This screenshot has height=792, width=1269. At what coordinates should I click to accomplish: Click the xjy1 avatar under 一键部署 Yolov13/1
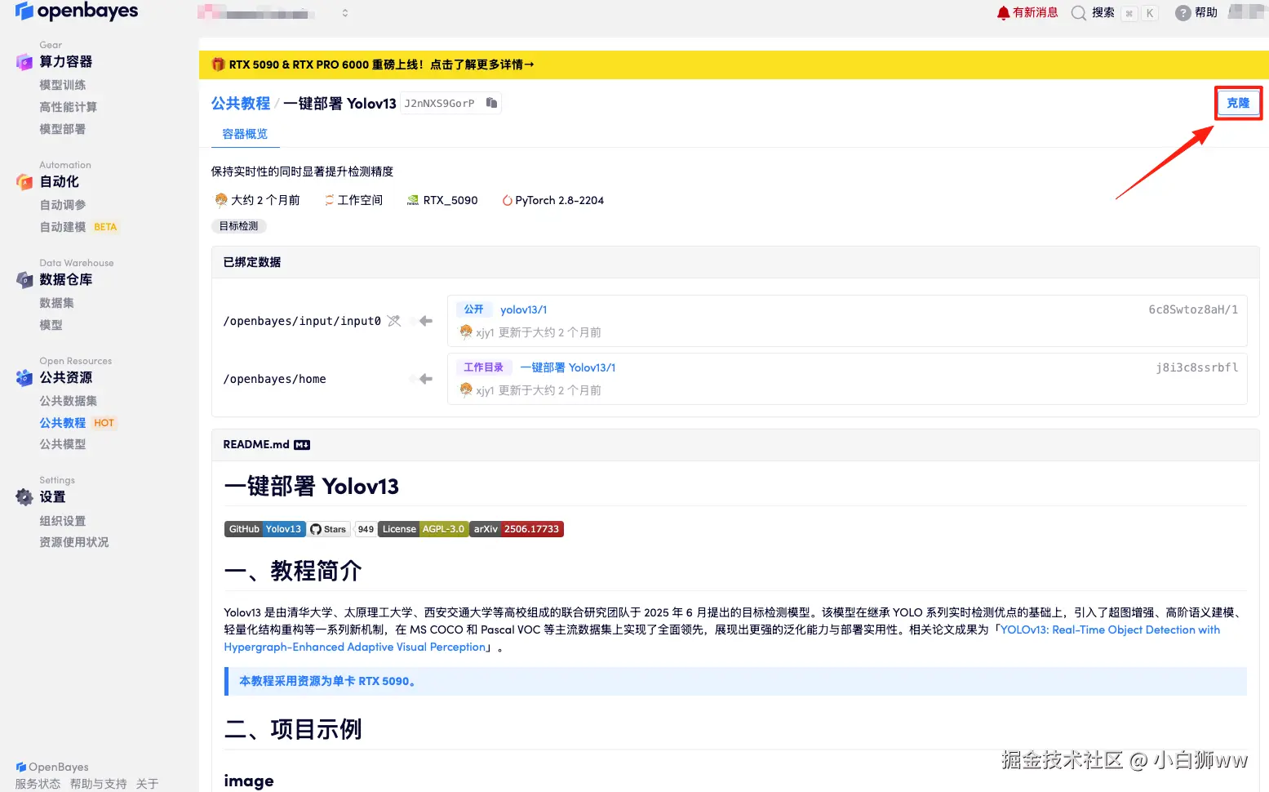click(x=466, y=389)
